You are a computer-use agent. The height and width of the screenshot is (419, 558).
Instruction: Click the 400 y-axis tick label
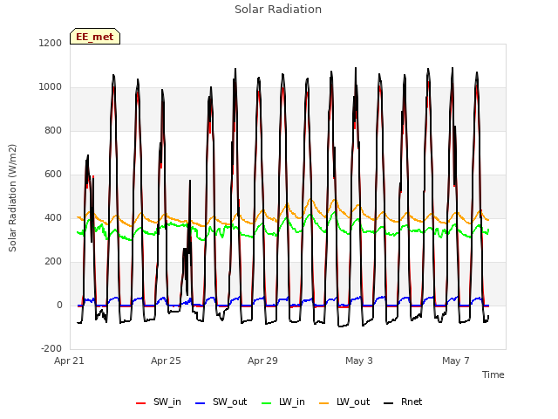point(53,217)
